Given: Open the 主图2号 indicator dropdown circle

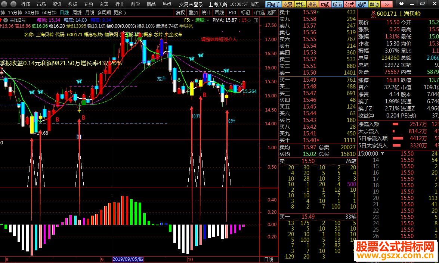Looking at the screenshot, I should [6, 20].
